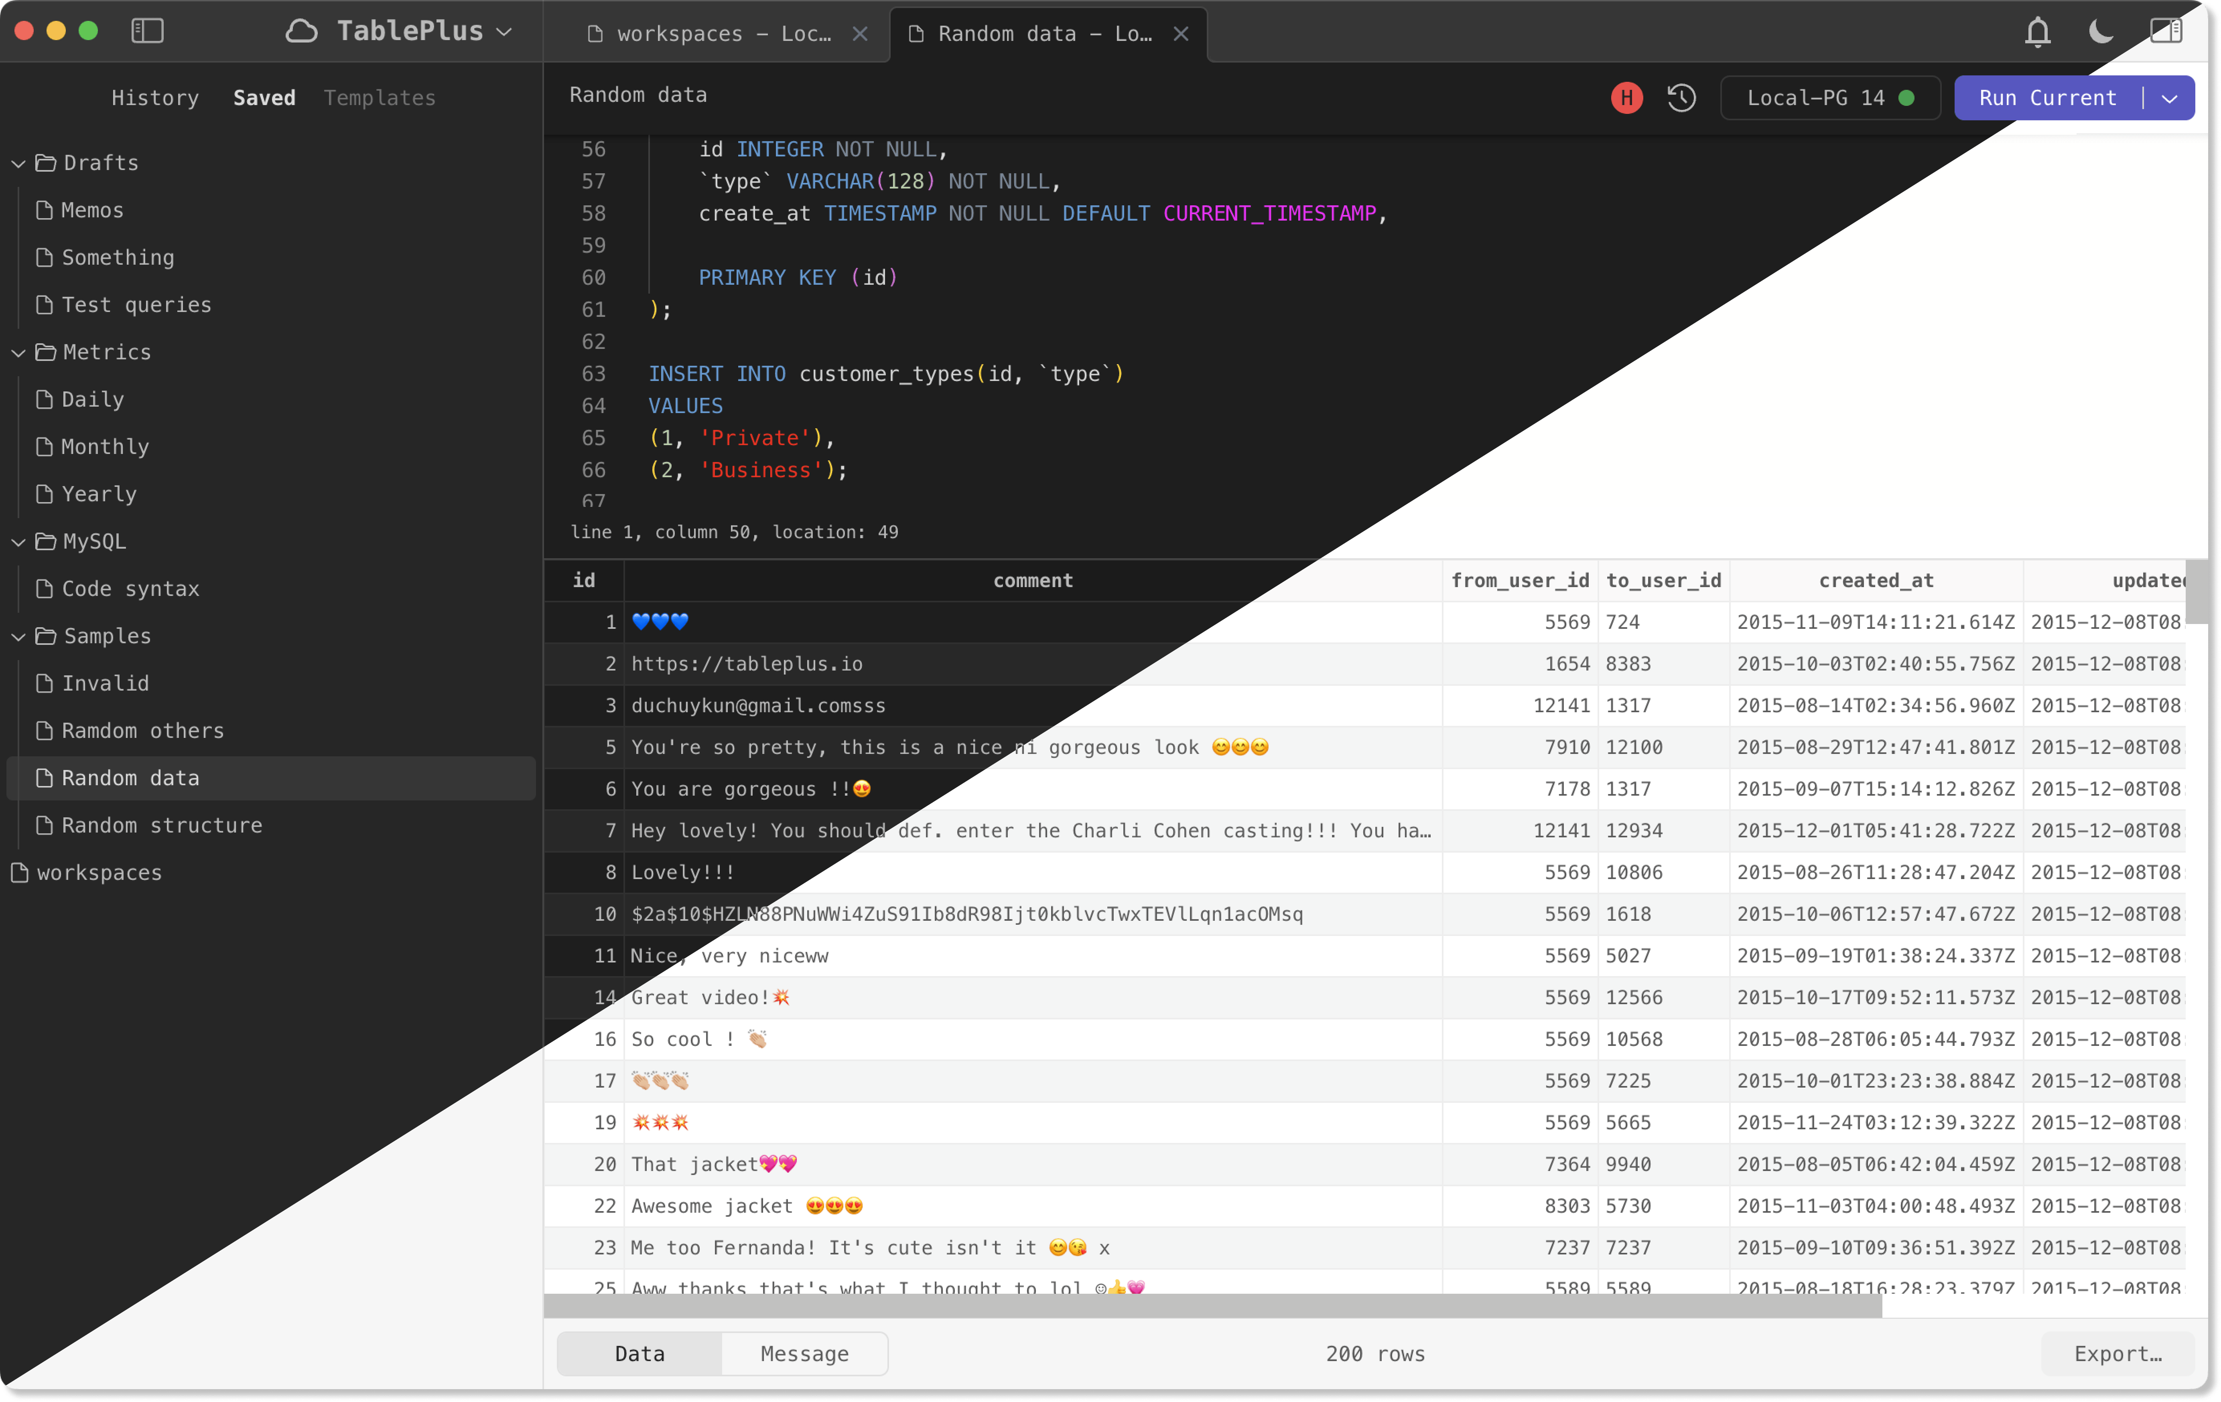Click the red H avatar badge
The width and height of the screenshot is (2221, 1402).
1626,98
